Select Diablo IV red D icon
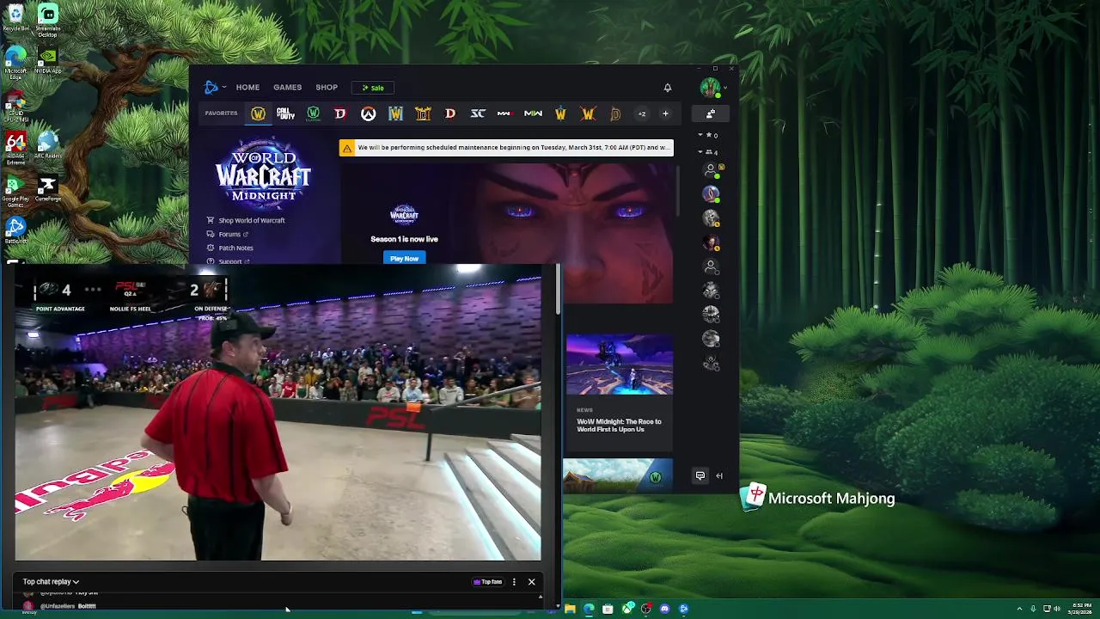 (x=340, y=113)
